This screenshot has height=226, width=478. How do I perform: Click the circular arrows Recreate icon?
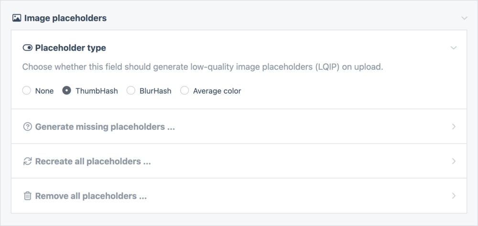pos(27,161)
